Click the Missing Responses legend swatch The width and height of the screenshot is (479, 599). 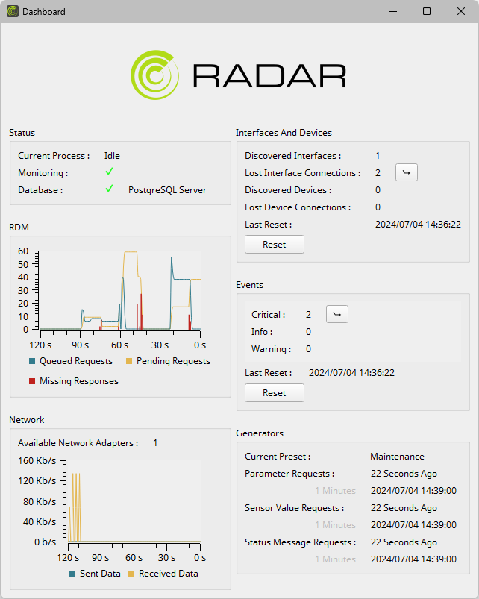pos(32,381)
